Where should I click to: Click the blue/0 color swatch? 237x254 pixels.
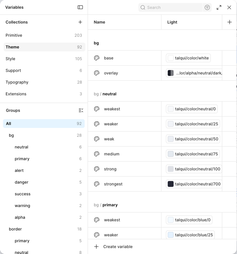[x=171, y=220]
